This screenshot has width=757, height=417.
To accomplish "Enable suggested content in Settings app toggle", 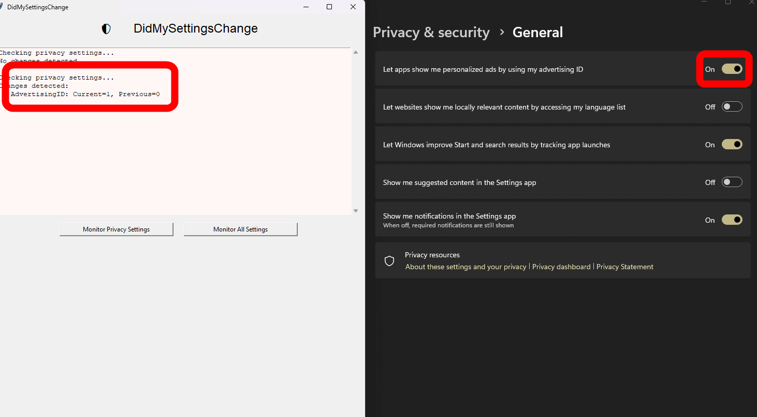I will pyautogui.click(x=732, y=182).
